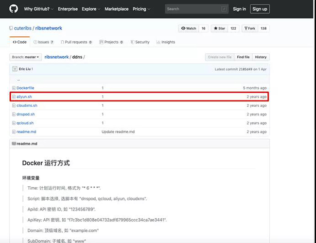The height and width of the screenshot is (243, 316).
Task: Open Eric Liu author link
Action: 25,69
